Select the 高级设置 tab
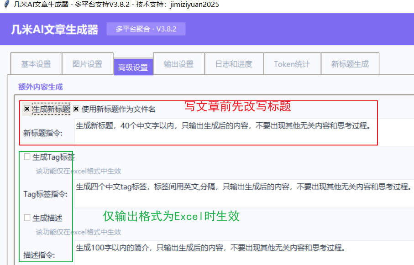The width and height of the screenshot is (414, 265). coord(133,68)
